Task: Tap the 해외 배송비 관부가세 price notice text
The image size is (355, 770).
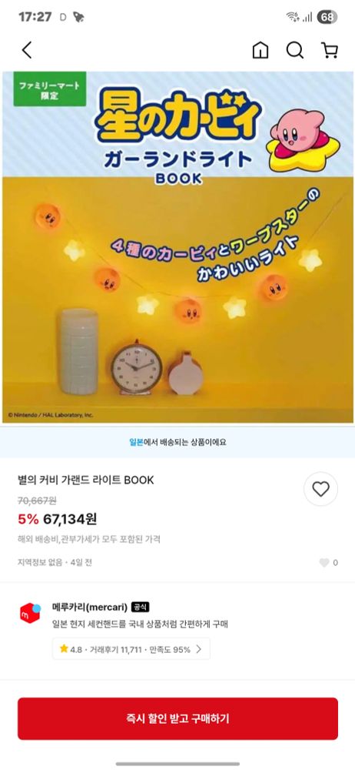Action: [x=89, y=539]
